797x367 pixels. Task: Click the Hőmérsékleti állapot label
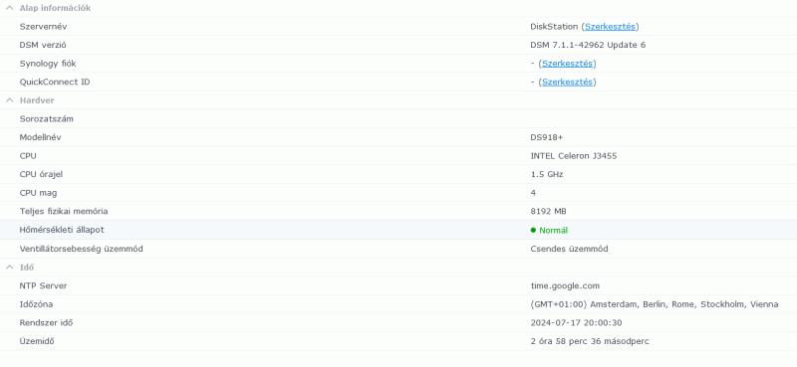[x=62, y=230]
